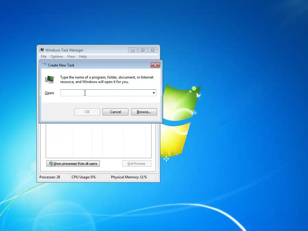This screenshot has width=308, height=231.
Task: Click the Create New Task title text
Action: pos(61,65)
